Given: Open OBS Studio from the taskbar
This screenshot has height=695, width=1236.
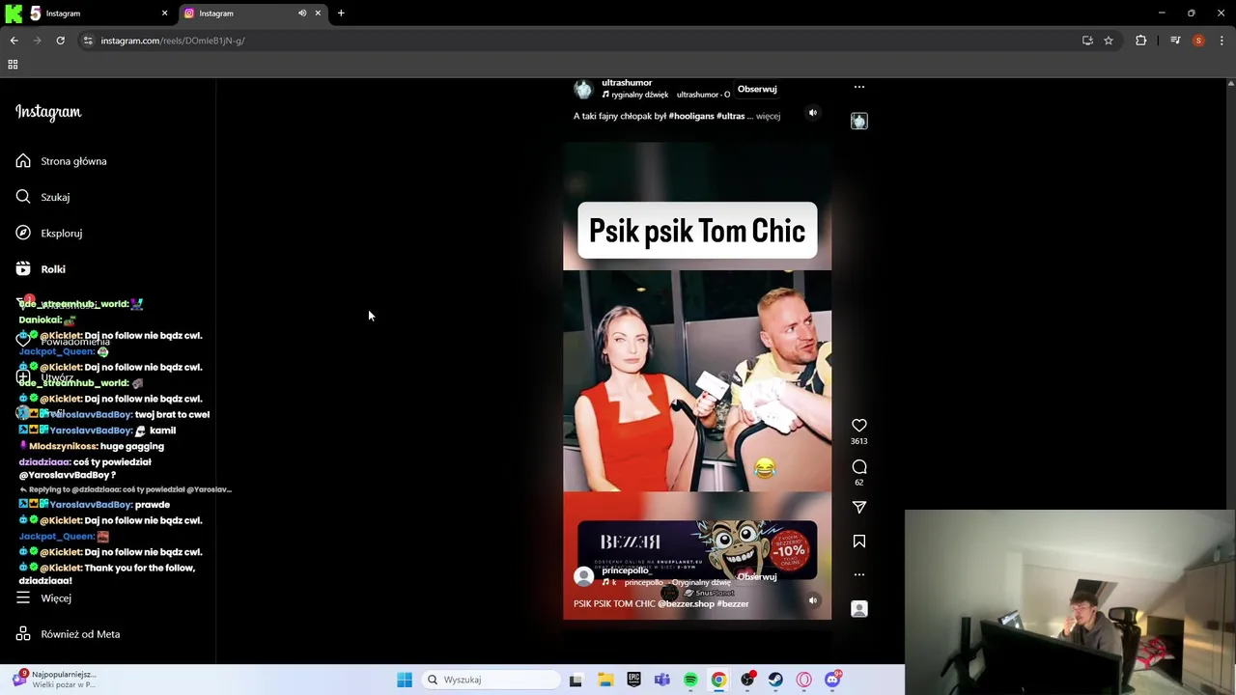Looking at the screenshot, I should [x=747, y=680].
